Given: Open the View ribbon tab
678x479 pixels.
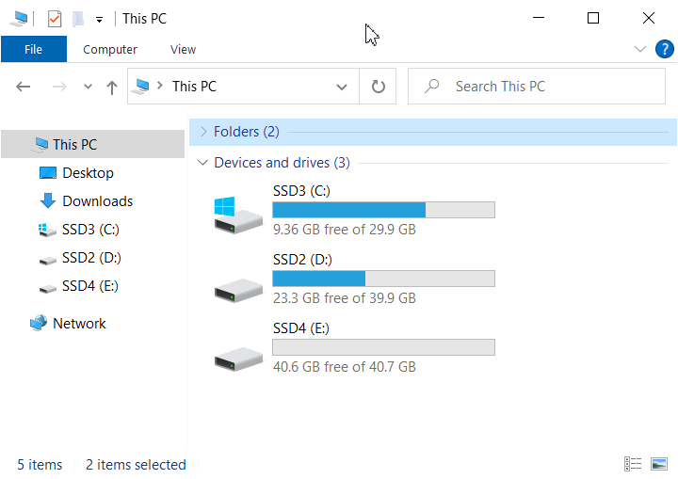Looking at the screenshot, I should tap(183, 50).
